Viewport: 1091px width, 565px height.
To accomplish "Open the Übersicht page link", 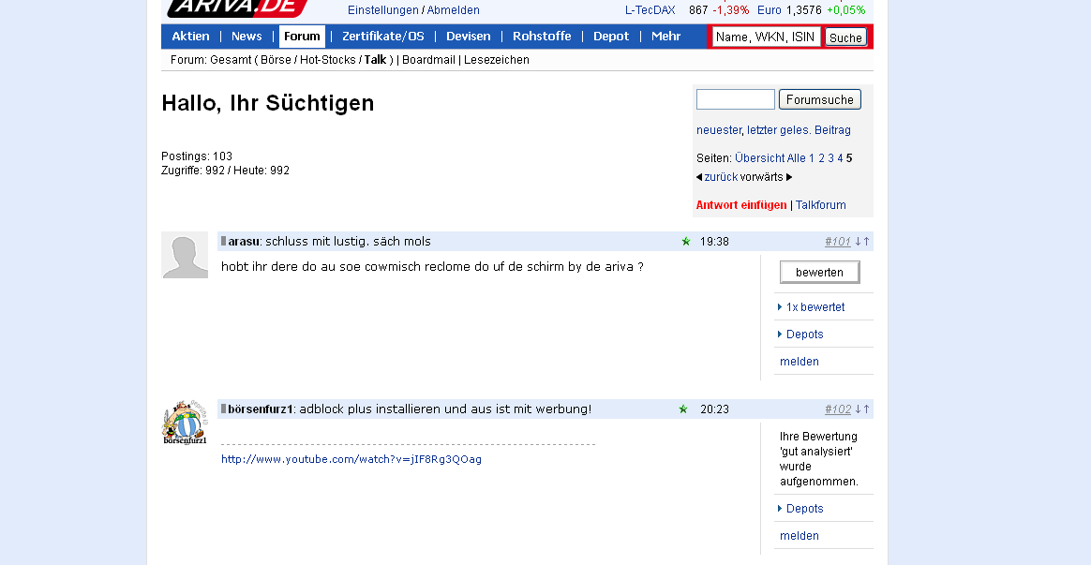I will (x=759, y=158).
